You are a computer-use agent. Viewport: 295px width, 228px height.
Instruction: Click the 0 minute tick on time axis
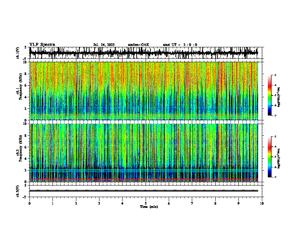[29, 203]
